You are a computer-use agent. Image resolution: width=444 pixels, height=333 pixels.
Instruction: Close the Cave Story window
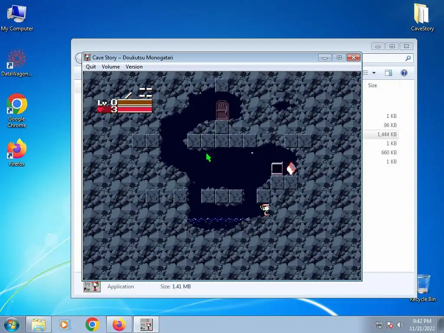pyautogui.click(x=354, y=58)
